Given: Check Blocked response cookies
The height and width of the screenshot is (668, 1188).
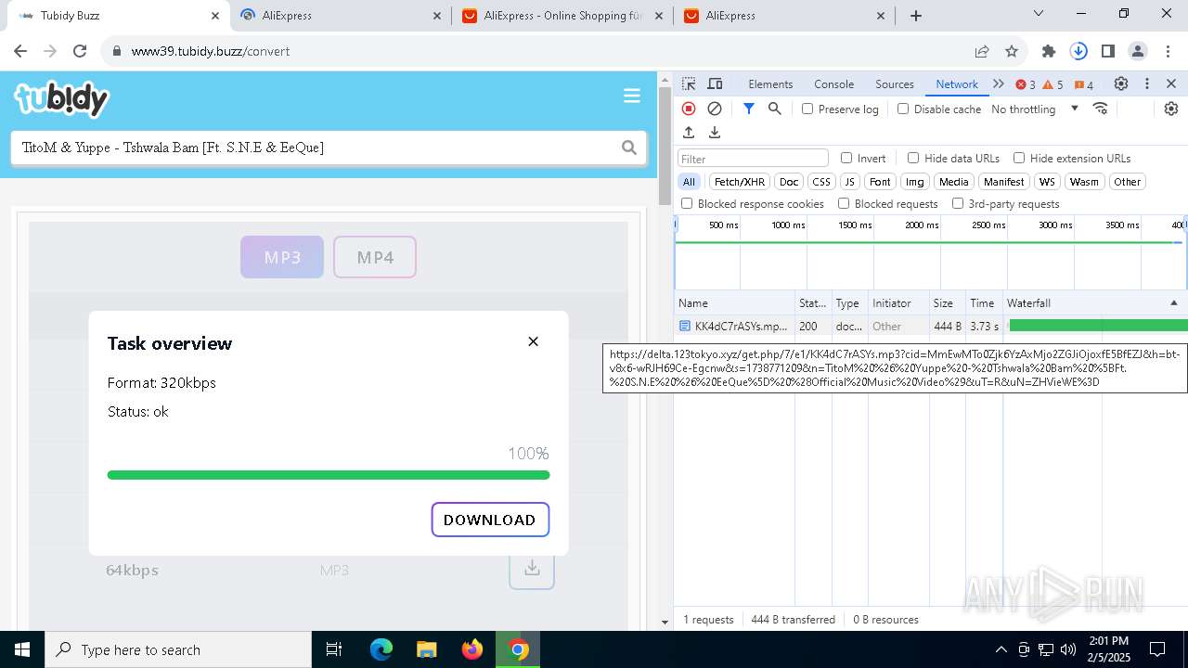Looking at the screenshot, I should tap(687, 203).
